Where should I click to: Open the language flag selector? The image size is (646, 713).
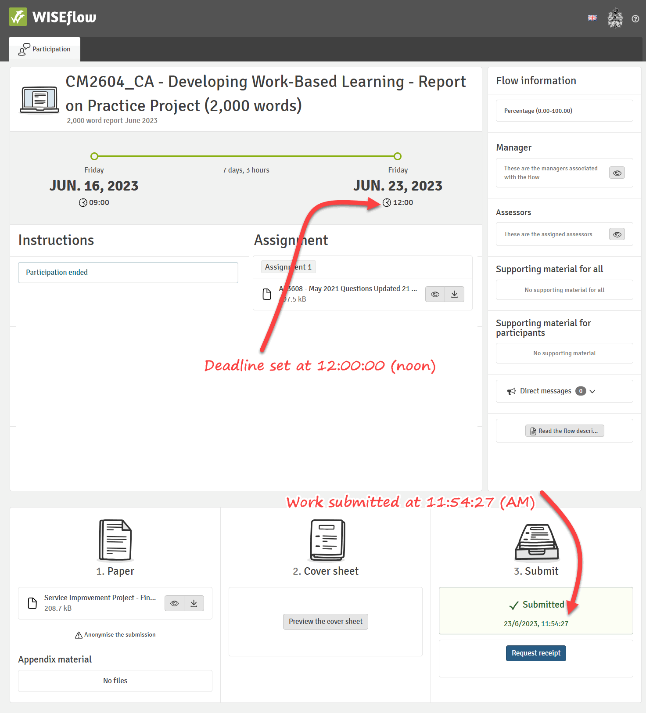(592, 18)
